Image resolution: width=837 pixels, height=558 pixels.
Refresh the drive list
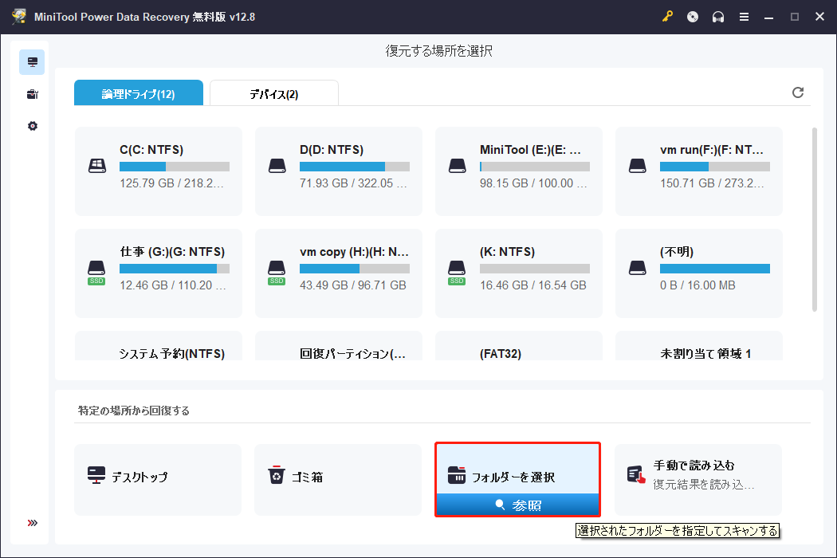tap(798, 92)
